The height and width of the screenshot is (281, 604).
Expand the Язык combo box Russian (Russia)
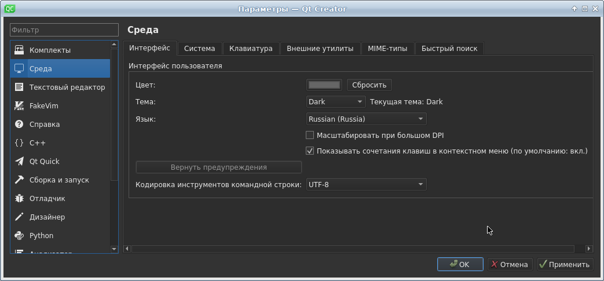pos(366,119)
